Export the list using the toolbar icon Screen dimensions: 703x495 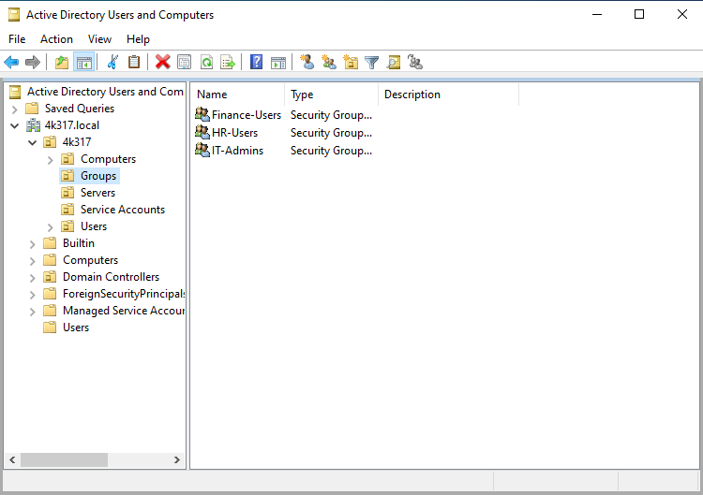(x=228, y=62)
